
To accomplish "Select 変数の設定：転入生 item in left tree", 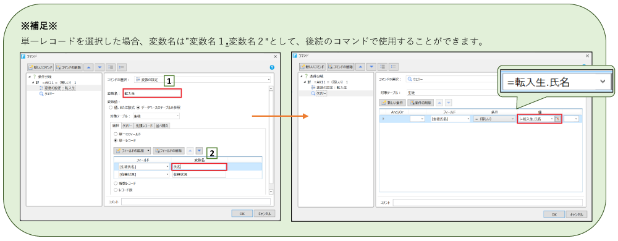I will click(57, 88).
